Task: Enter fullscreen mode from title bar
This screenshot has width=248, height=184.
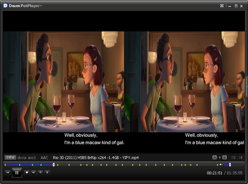Action: point(222,6)
